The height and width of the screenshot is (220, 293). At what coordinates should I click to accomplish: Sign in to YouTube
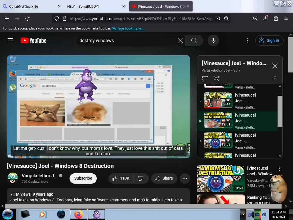[x=269, y=40]
